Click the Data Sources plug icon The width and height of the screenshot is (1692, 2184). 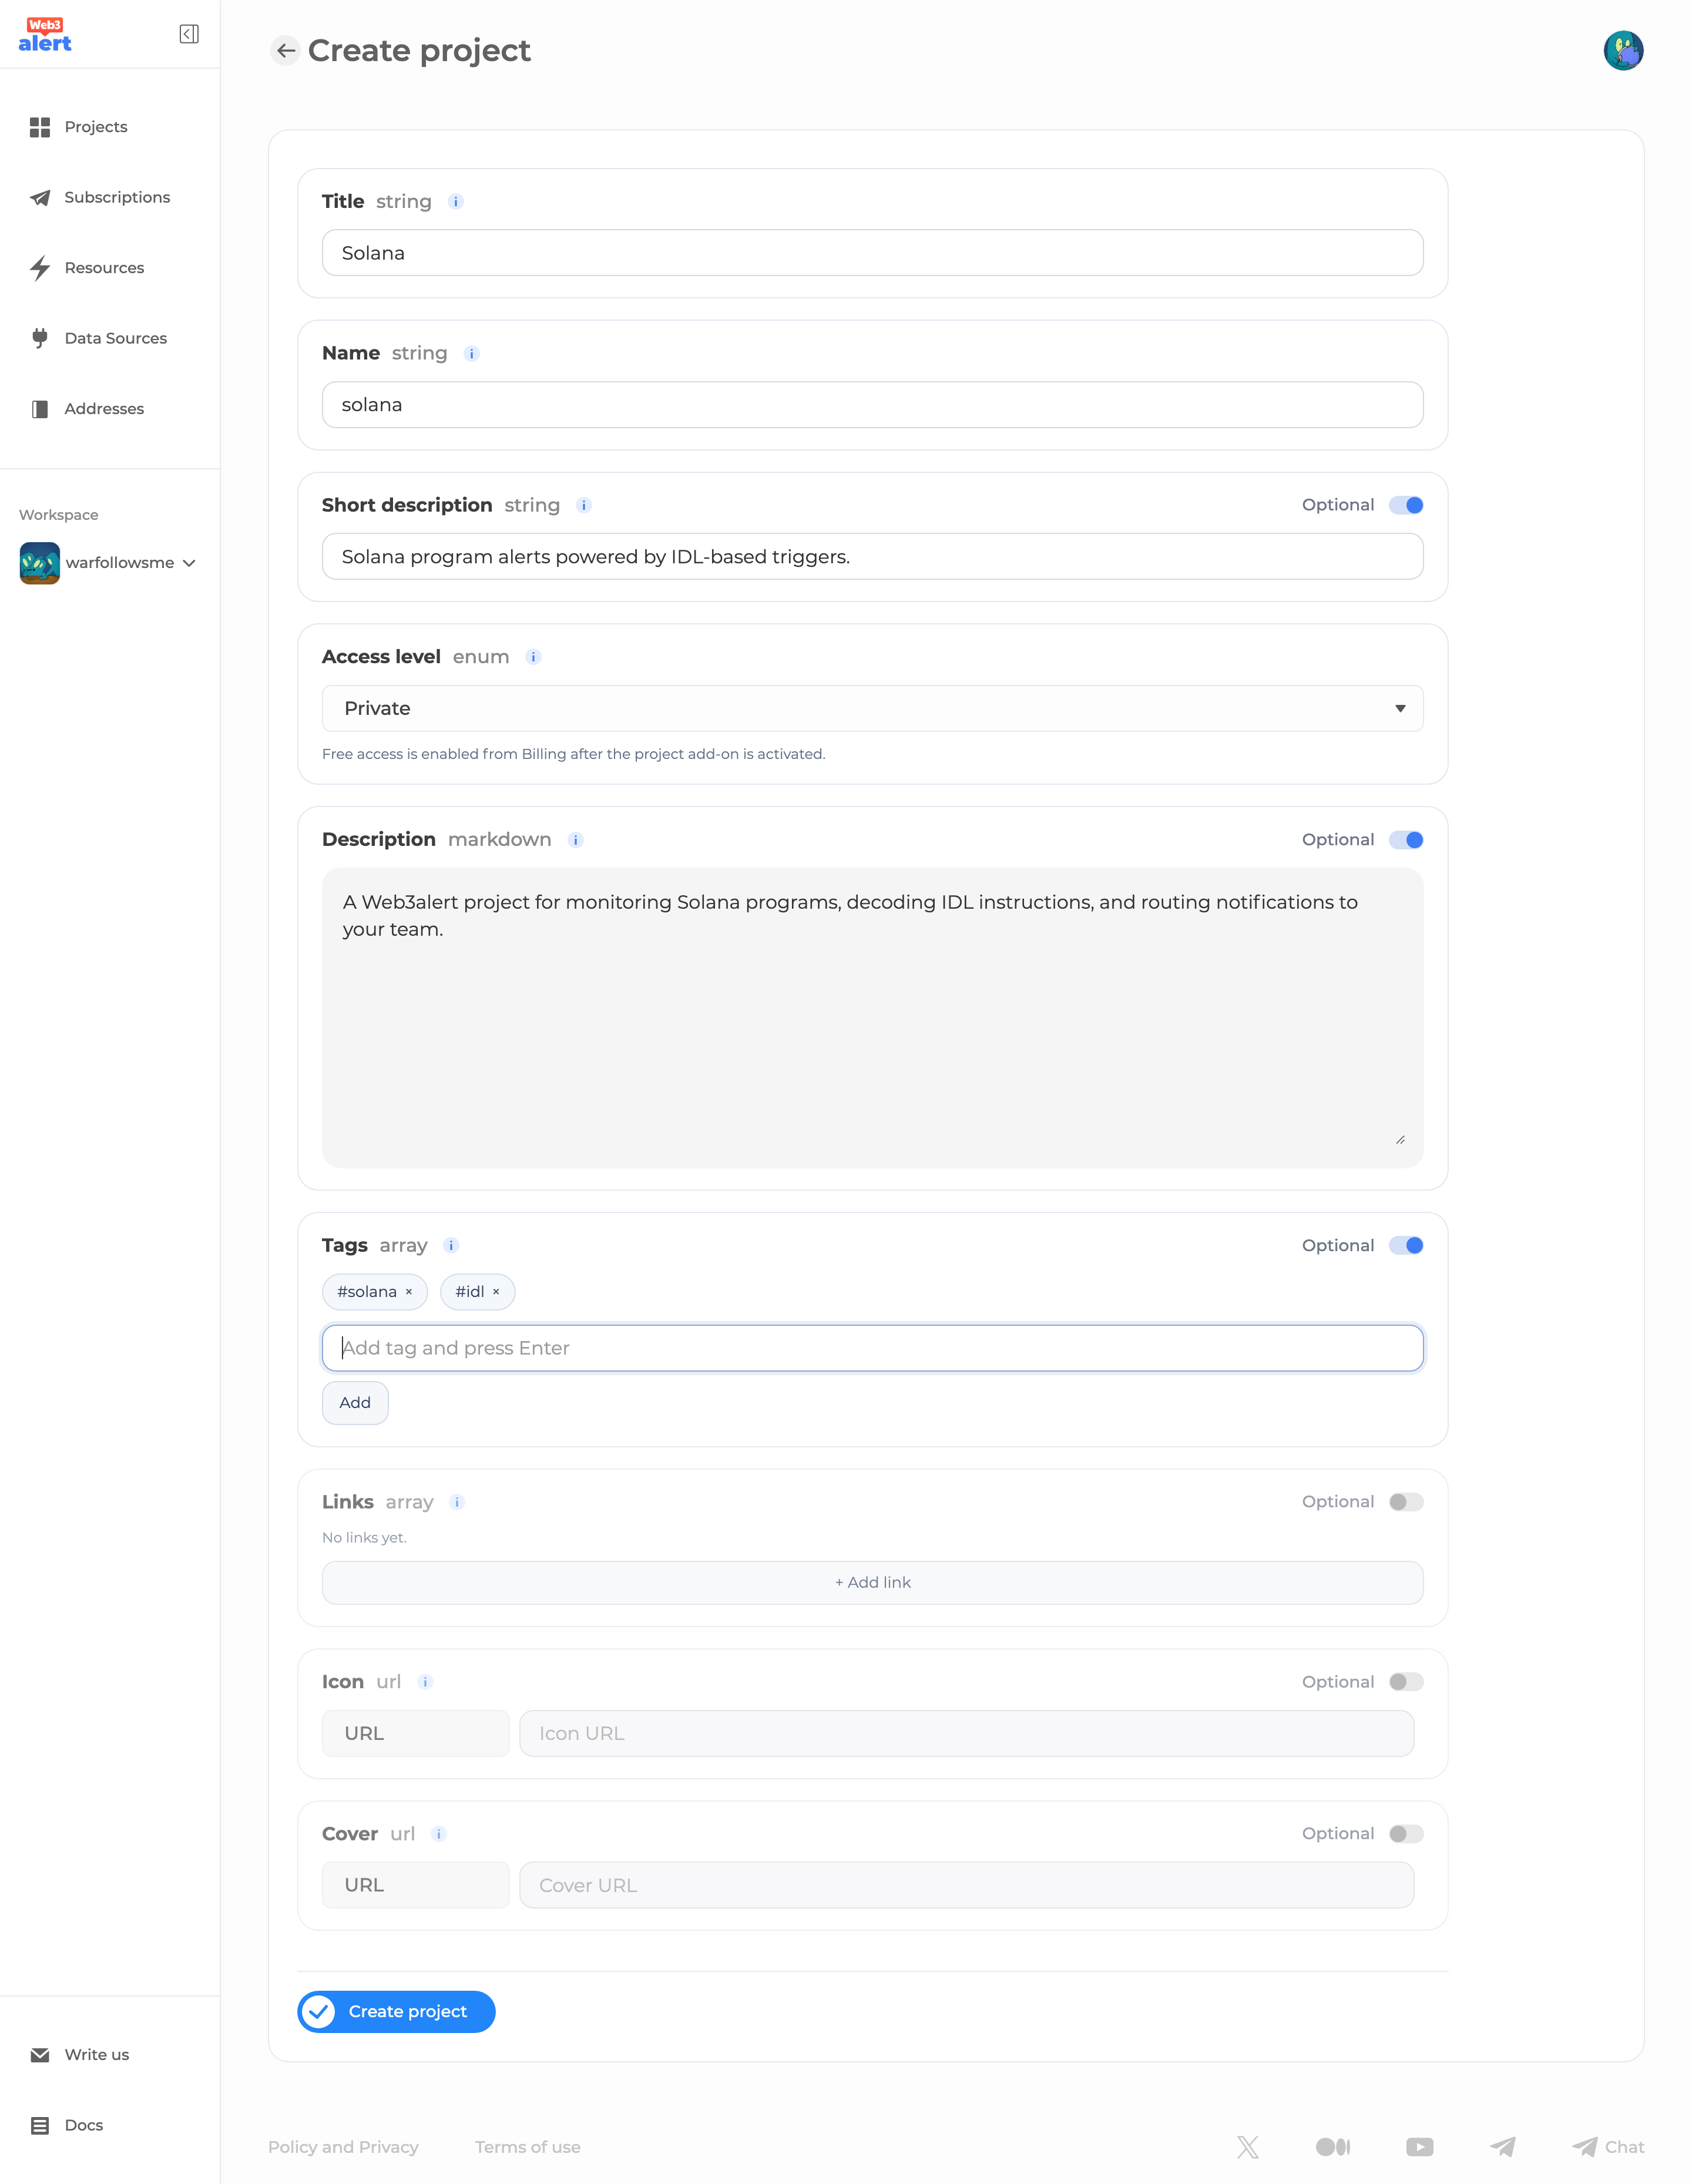pyautogui.click(x=40, y=338)
